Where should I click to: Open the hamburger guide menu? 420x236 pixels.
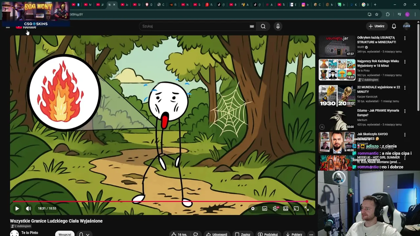[x=8, y=27]
